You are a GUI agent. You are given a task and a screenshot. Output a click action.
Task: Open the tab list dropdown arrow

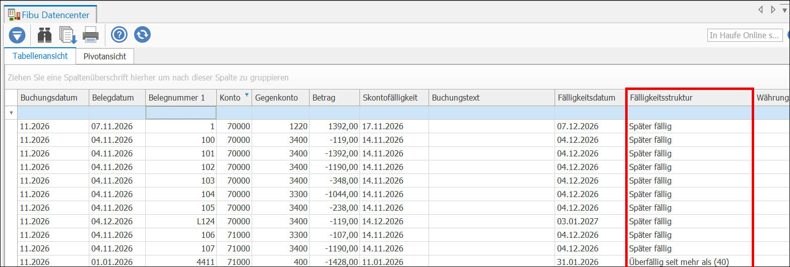click(784, 10)
